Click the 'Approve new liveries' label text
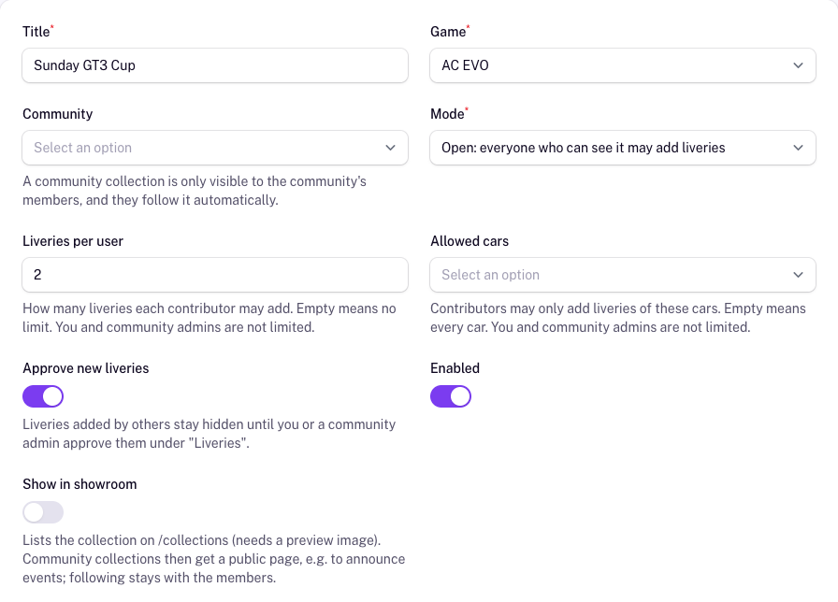Screen dimensions: 838x602 coord(85,368)
